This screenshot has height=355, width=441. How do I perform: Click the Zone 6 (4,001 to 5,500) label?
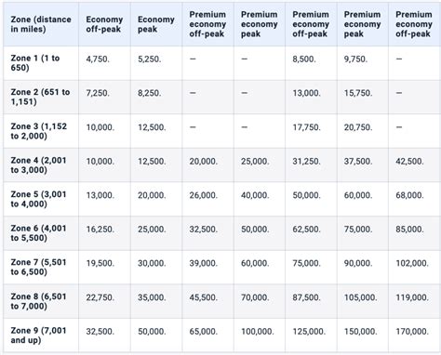[38, 233]
